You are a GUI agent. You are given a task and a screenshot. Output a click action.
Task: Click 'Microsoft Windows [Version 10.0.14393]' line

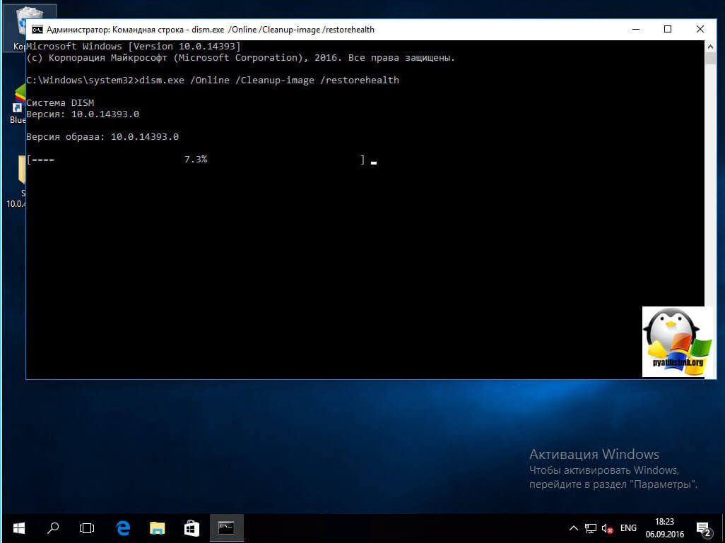tap(134, 46)
